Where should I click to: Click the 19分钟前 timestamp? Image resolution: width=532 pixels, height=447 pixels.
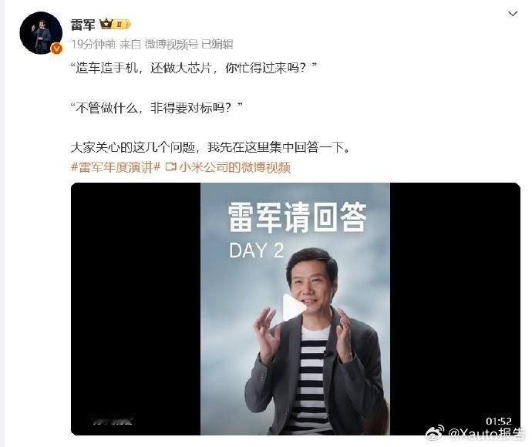tap(93, 44)
